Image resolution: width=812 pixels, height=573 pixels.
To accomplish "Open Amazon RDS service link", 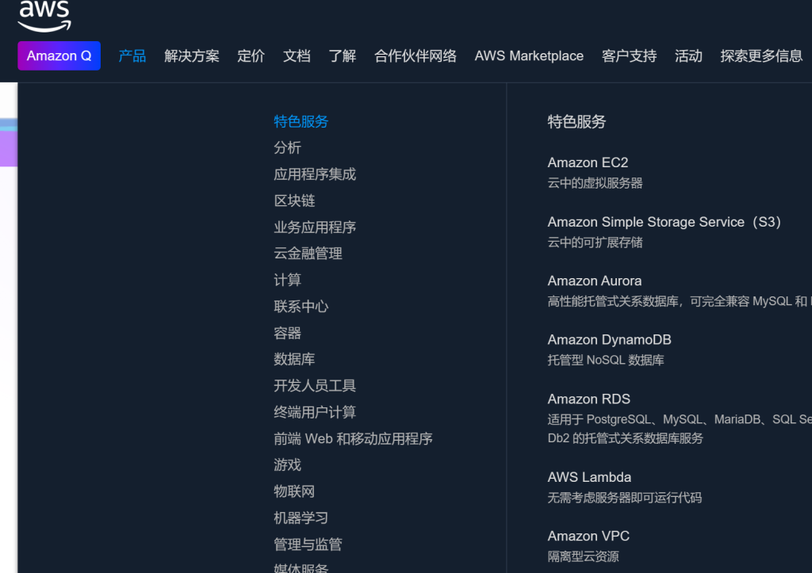I will tap(589, 399).
